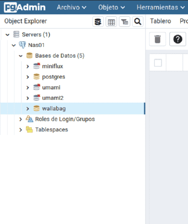The image size is (188, 224).
Task: Click the Filtered Rows icon
Action: point(124,22)
